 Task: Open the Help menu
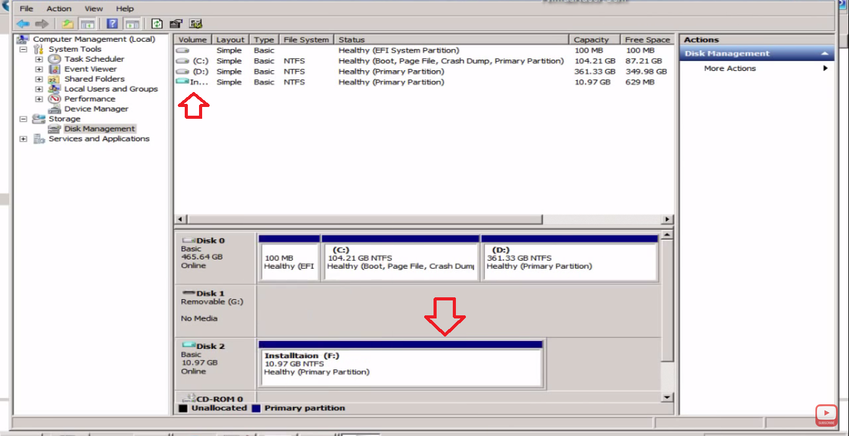tap(125, 9)
